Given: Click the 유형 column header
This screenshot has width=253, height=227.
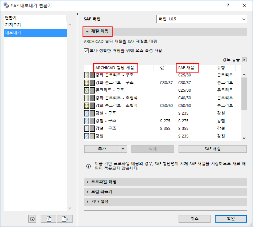Looking at the screenshot, I should (x=221, y=68).
